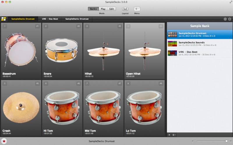Trigger the closed Hihat pad
The image size is (233, 145).
103,51
